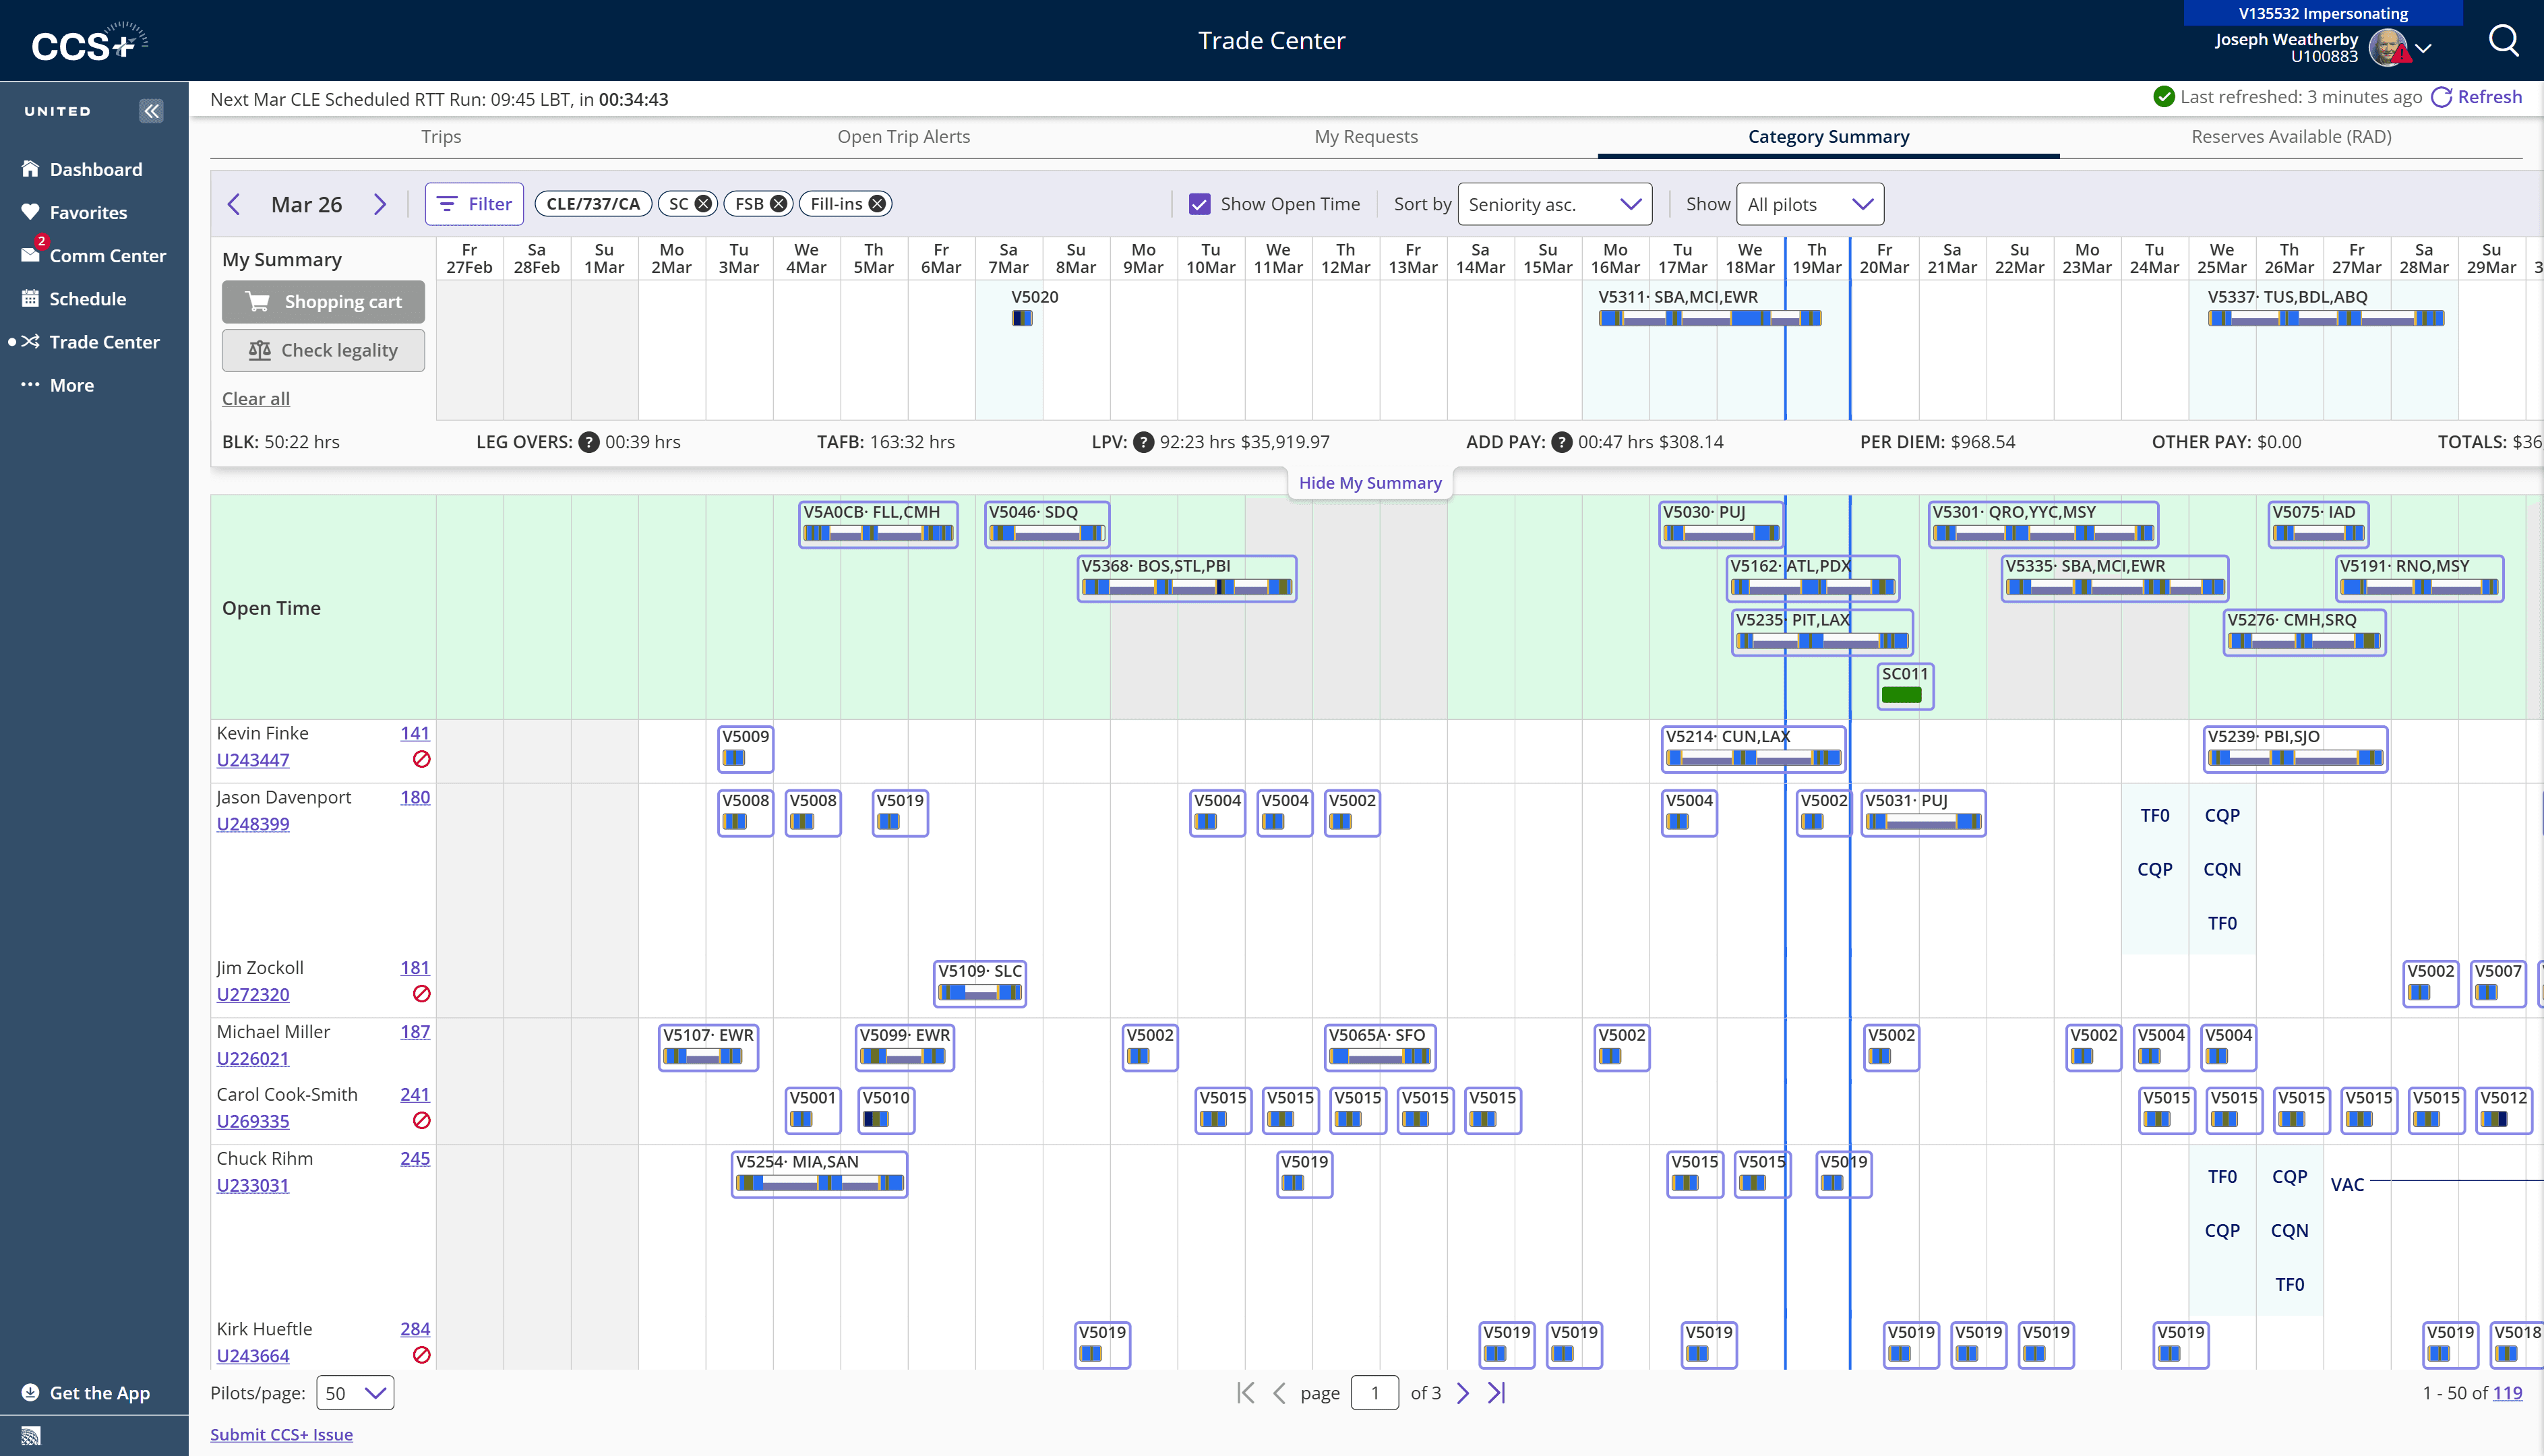
Task: Open the Reserves Available (RAD) tab
Action: (x=2291, y=137)
